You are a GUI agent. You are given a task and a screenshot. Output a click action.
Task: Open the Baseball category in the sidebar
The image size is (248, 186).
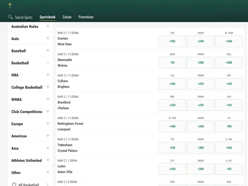pos(19,51)
